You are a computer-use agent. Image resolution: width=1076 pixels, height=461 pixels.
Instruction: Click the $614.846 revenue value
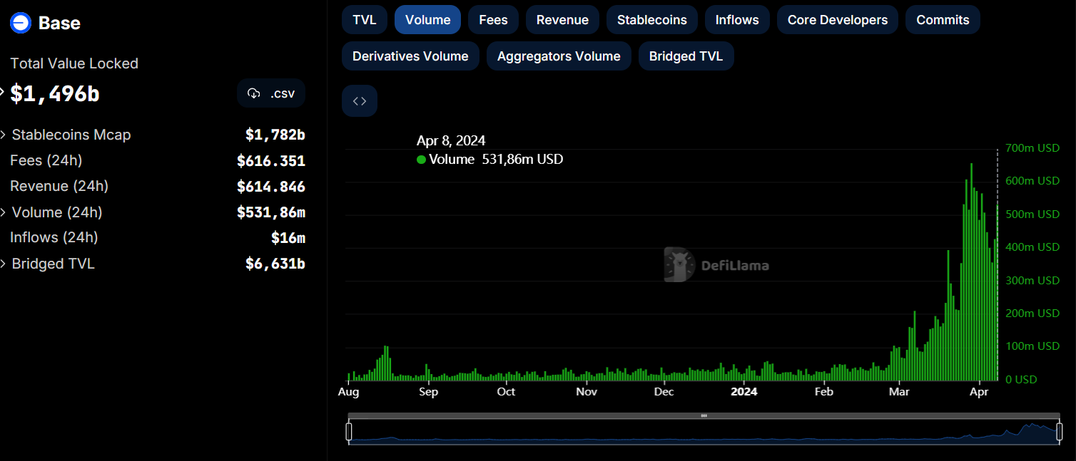tap(271, 187)
